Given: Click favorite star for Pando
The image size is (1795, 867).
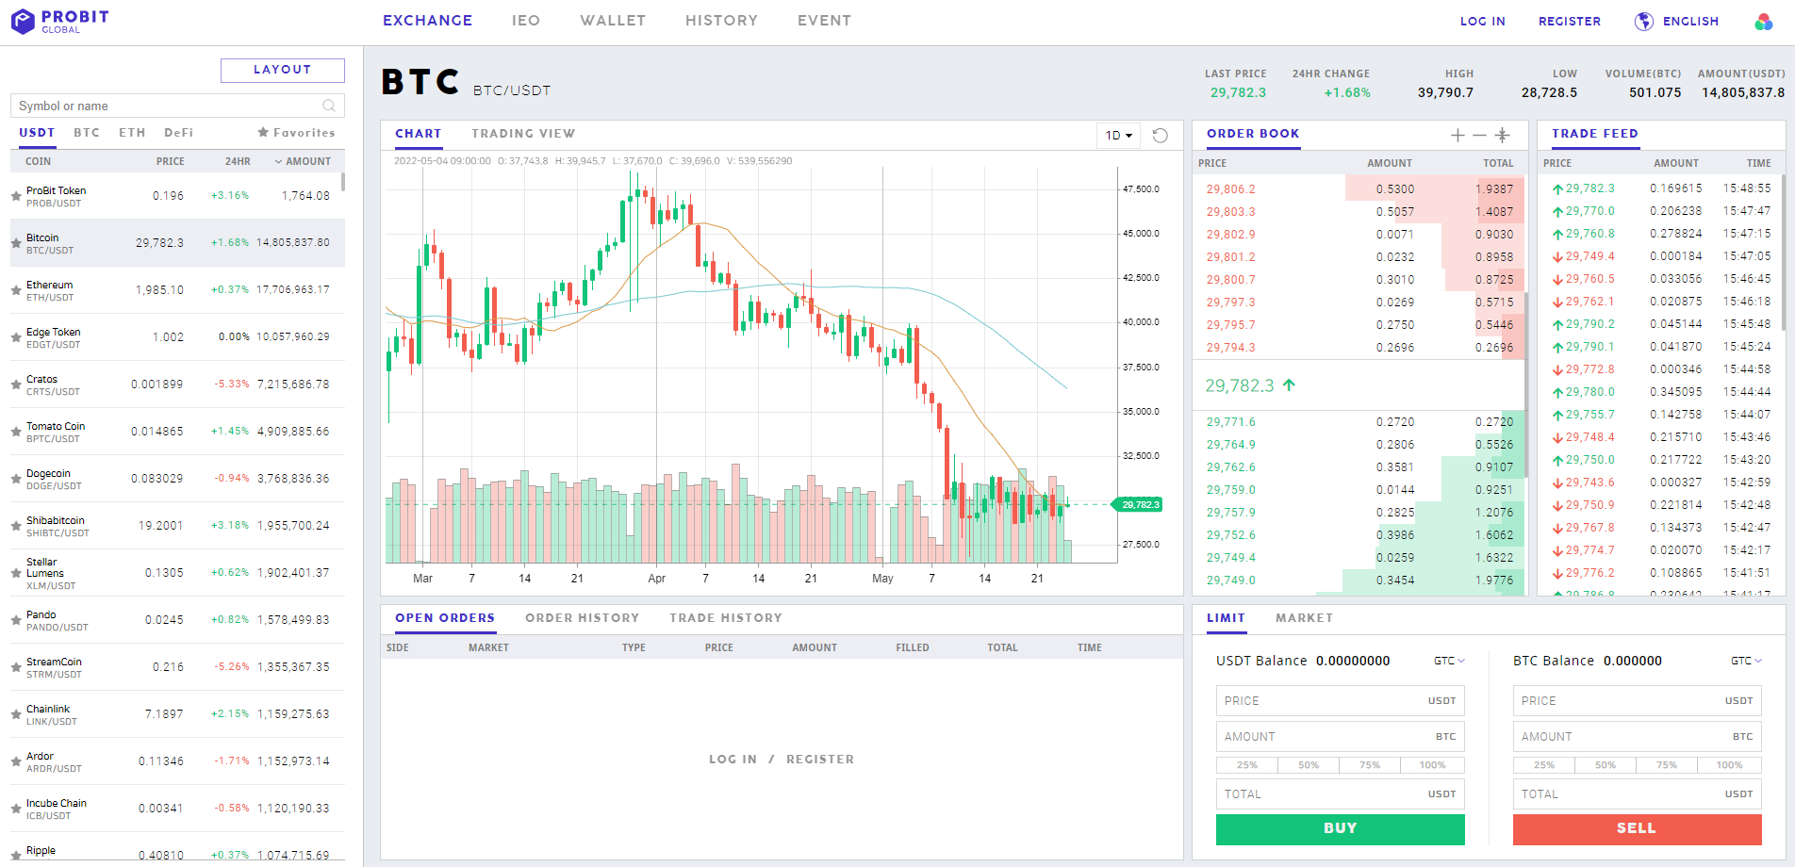Looking at the screenshot, I should pyautogui.click(x=16, y=620).
